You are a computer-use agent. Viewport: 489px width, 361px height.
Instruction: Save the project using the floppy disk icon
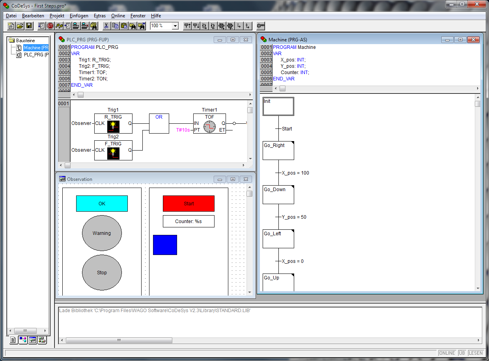coord(29,26)
